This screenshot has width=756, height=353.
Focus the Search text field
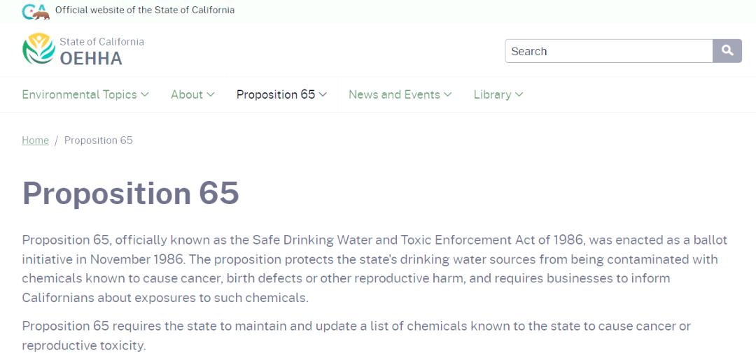click(608, 51)
